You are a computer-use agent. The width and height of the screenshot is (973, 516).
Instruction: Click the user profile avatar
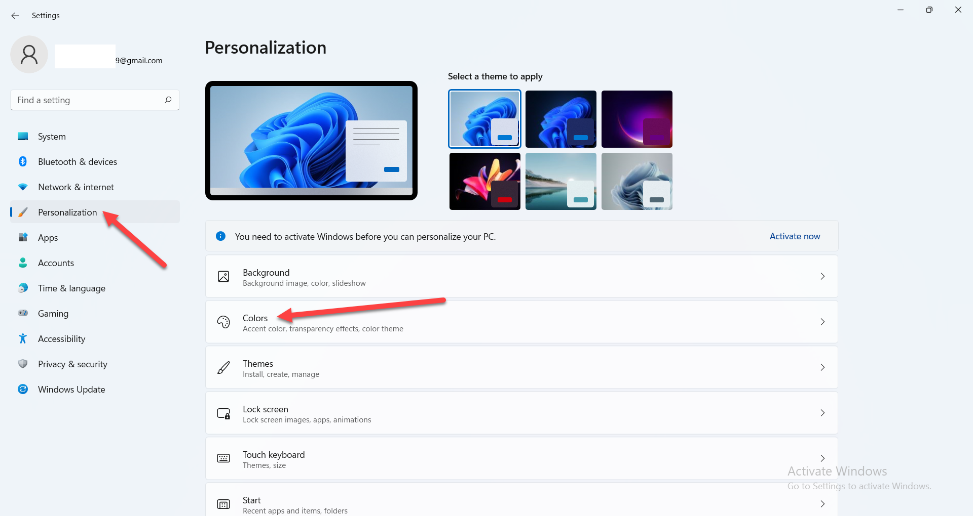(29, 55)
